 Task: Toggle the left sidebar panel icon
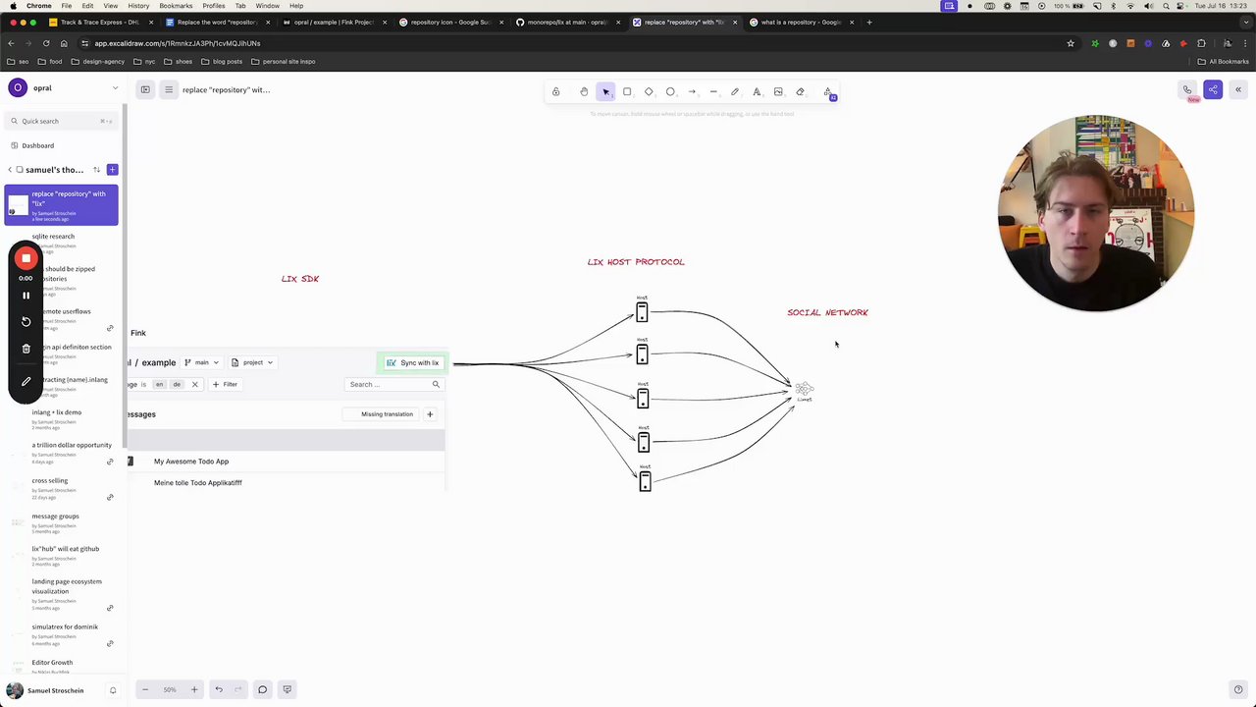pos(145,90)
